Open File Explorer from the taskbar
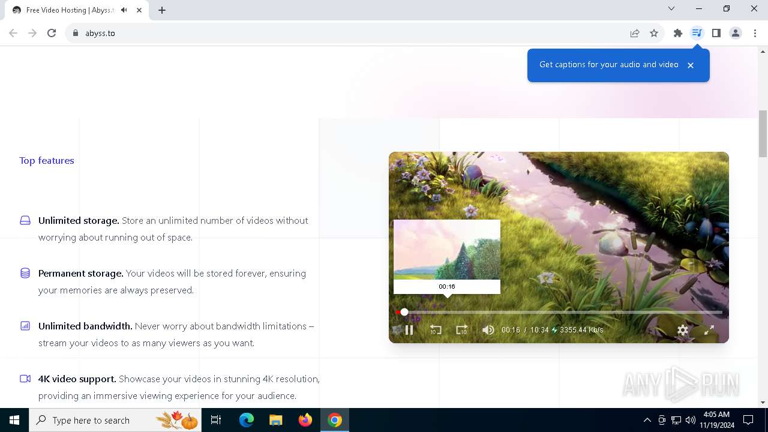 (x=275, y=420)
